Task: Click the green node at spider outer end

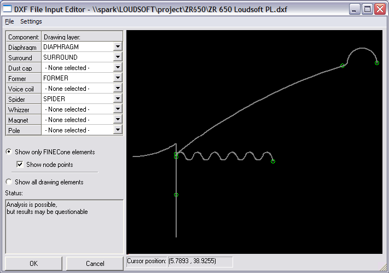Action: point(273,161)
